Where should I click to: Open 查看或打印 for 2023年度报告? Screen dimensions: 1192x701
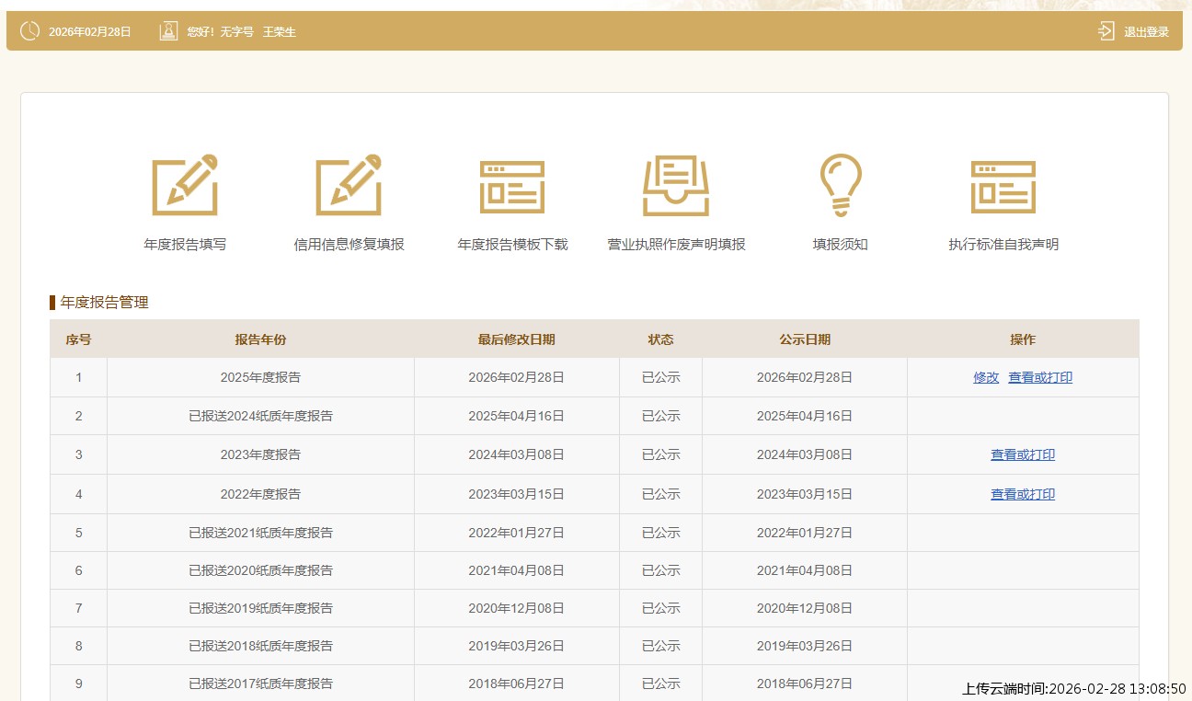tap(1023, 454)
